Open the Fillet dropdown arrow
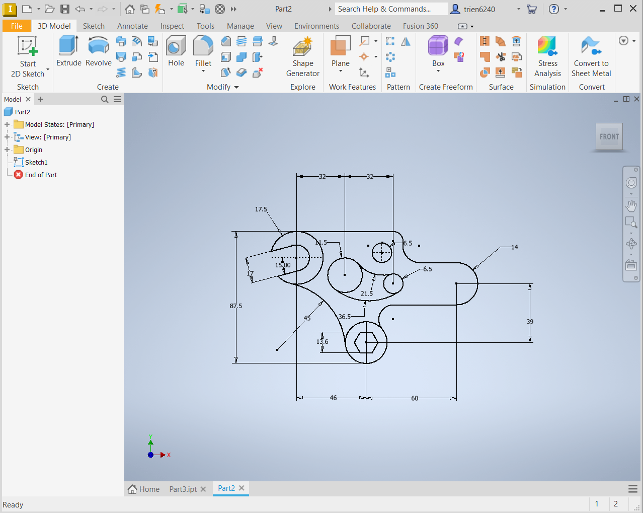 point(203,71)
